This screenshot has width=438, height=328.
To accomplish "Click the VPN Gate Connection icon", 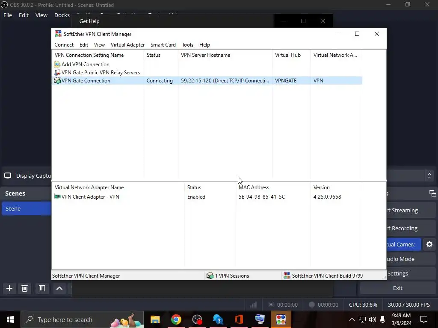I will 57,80.
